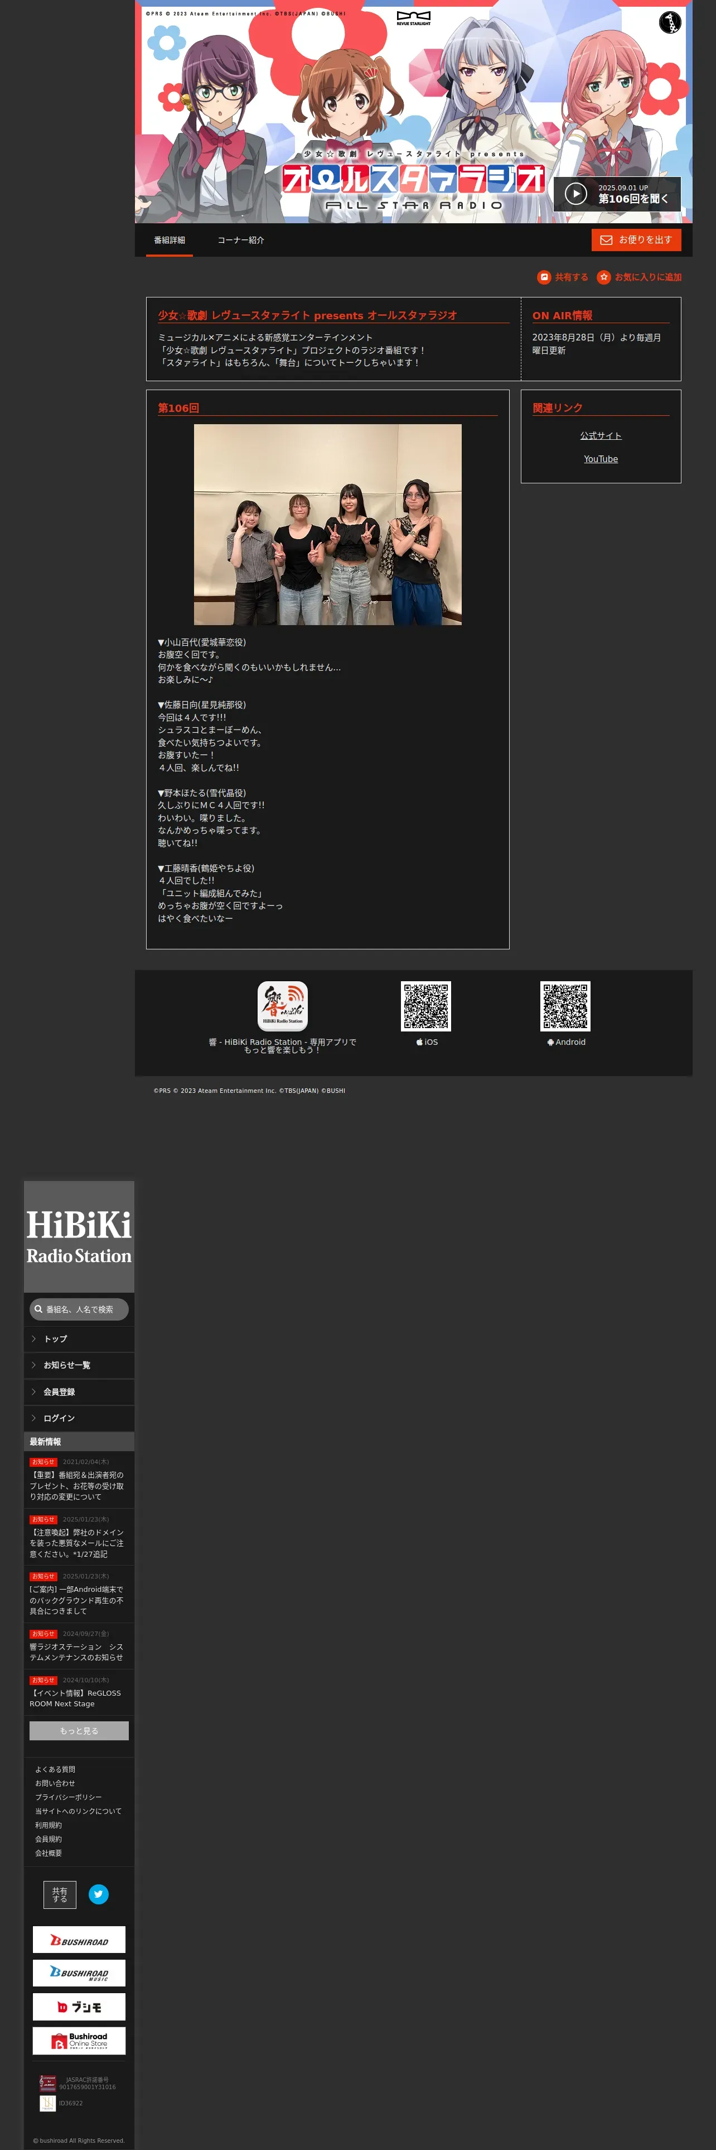716x2150 pixels.
Task: Click the iOS label under the QR code
Action: pos(427,1043)
